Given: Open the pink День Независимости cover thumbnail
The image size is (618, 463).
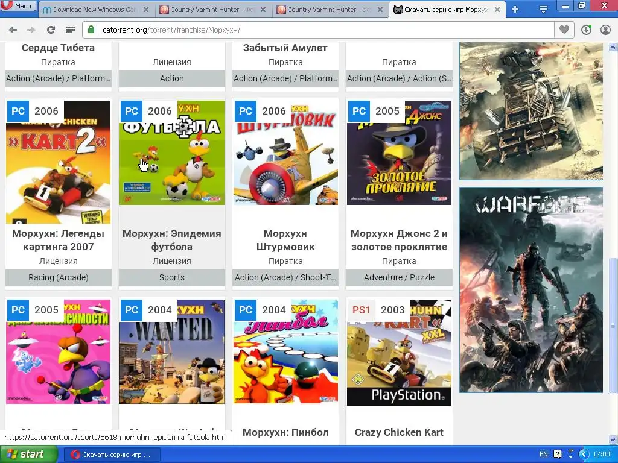Looking at the screenshot, I should click(59, 351).
